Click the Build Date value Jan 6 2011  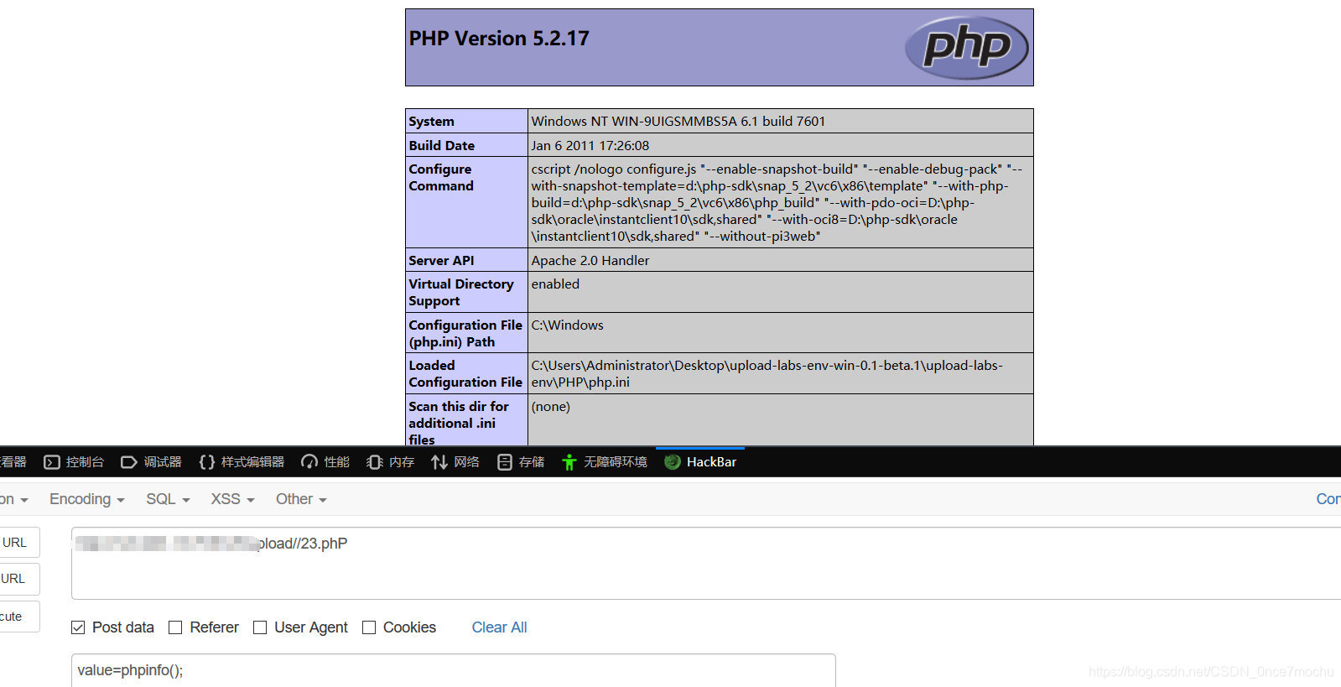[x=590, y=145]
